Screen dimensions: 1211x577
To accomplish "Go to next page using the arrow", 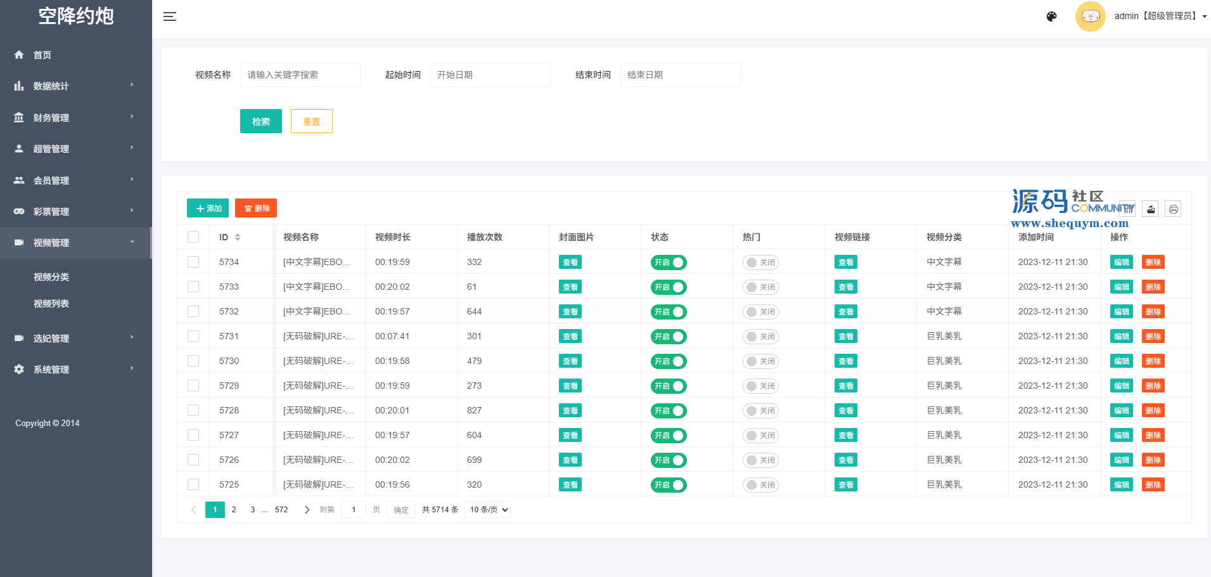I will click(x=307, y=510).
